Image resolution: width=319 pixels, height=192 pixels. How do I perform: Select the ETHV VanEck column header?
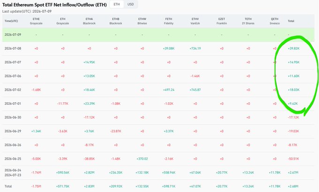coord(195,21)
